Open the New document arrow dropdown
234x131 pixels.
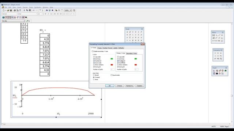(x=6, y=11)
